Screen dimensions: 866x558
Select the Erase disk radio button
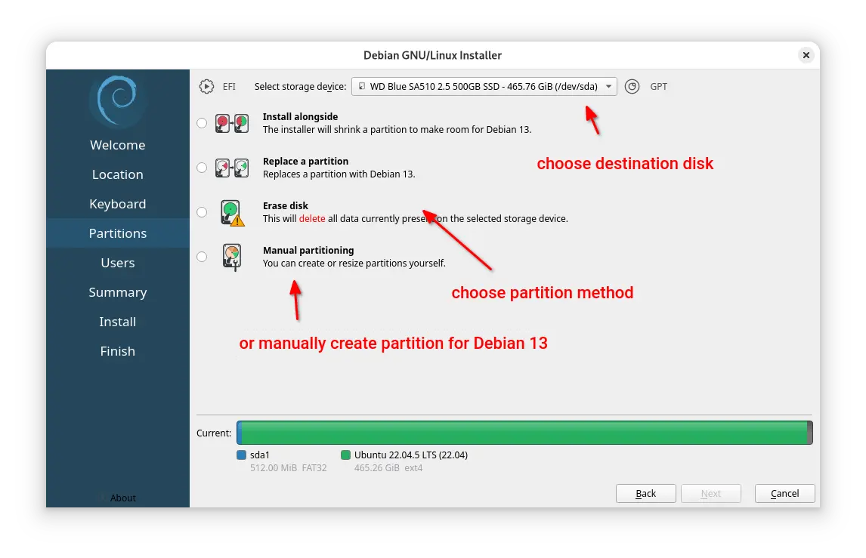[x=202, y=212]
